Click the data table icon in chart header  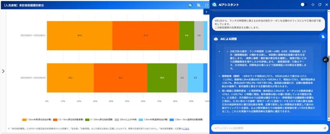click(199, 5)
